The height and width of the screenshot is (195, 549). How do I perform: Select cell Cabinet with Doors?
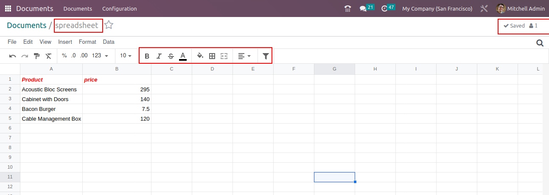51,99
